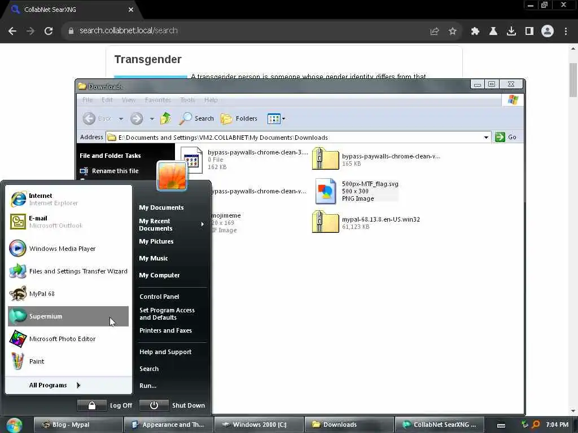
Task: Open Printers and Faxes
Action: (165, 330)
